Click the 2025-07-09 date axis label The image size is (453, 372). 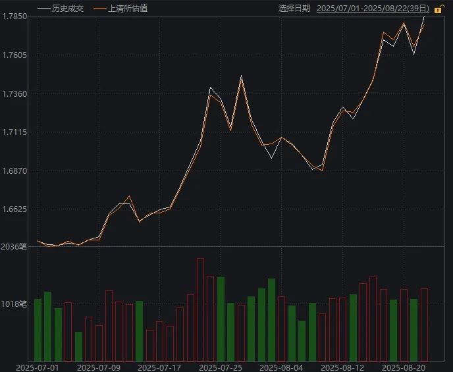coord(99,367)
